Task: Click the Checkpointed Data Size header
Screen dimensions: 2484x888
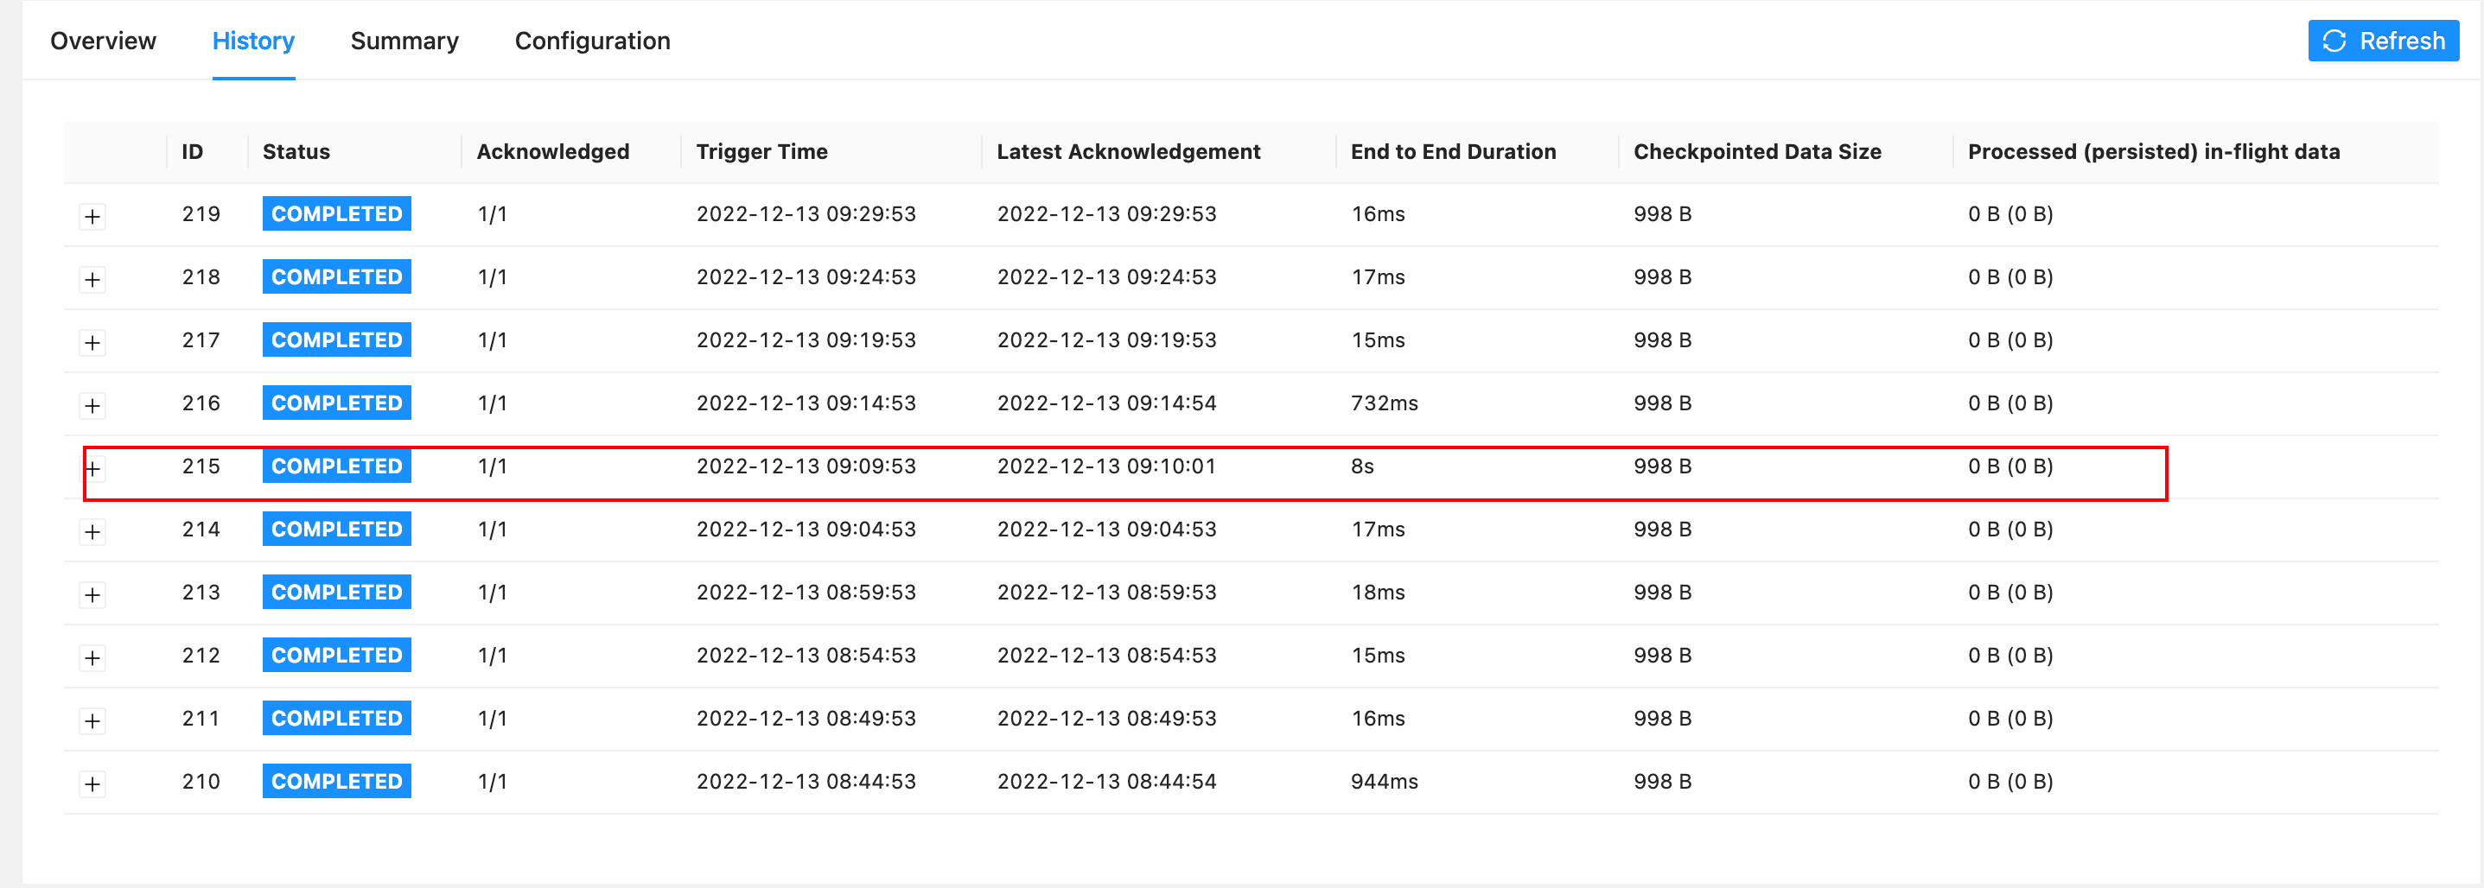Action: tap(1757, 151)
